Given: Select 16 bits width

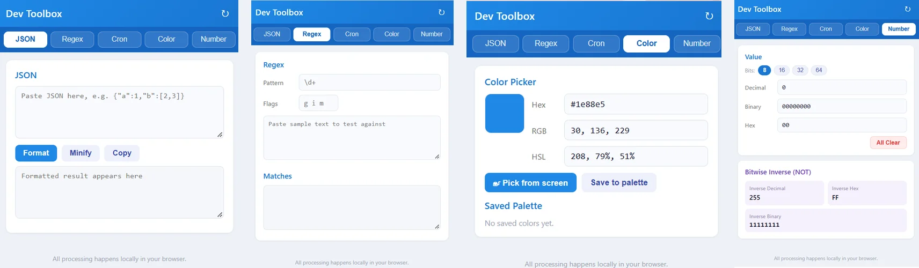Looking at the screenshot, I should (x=782, y=70).
